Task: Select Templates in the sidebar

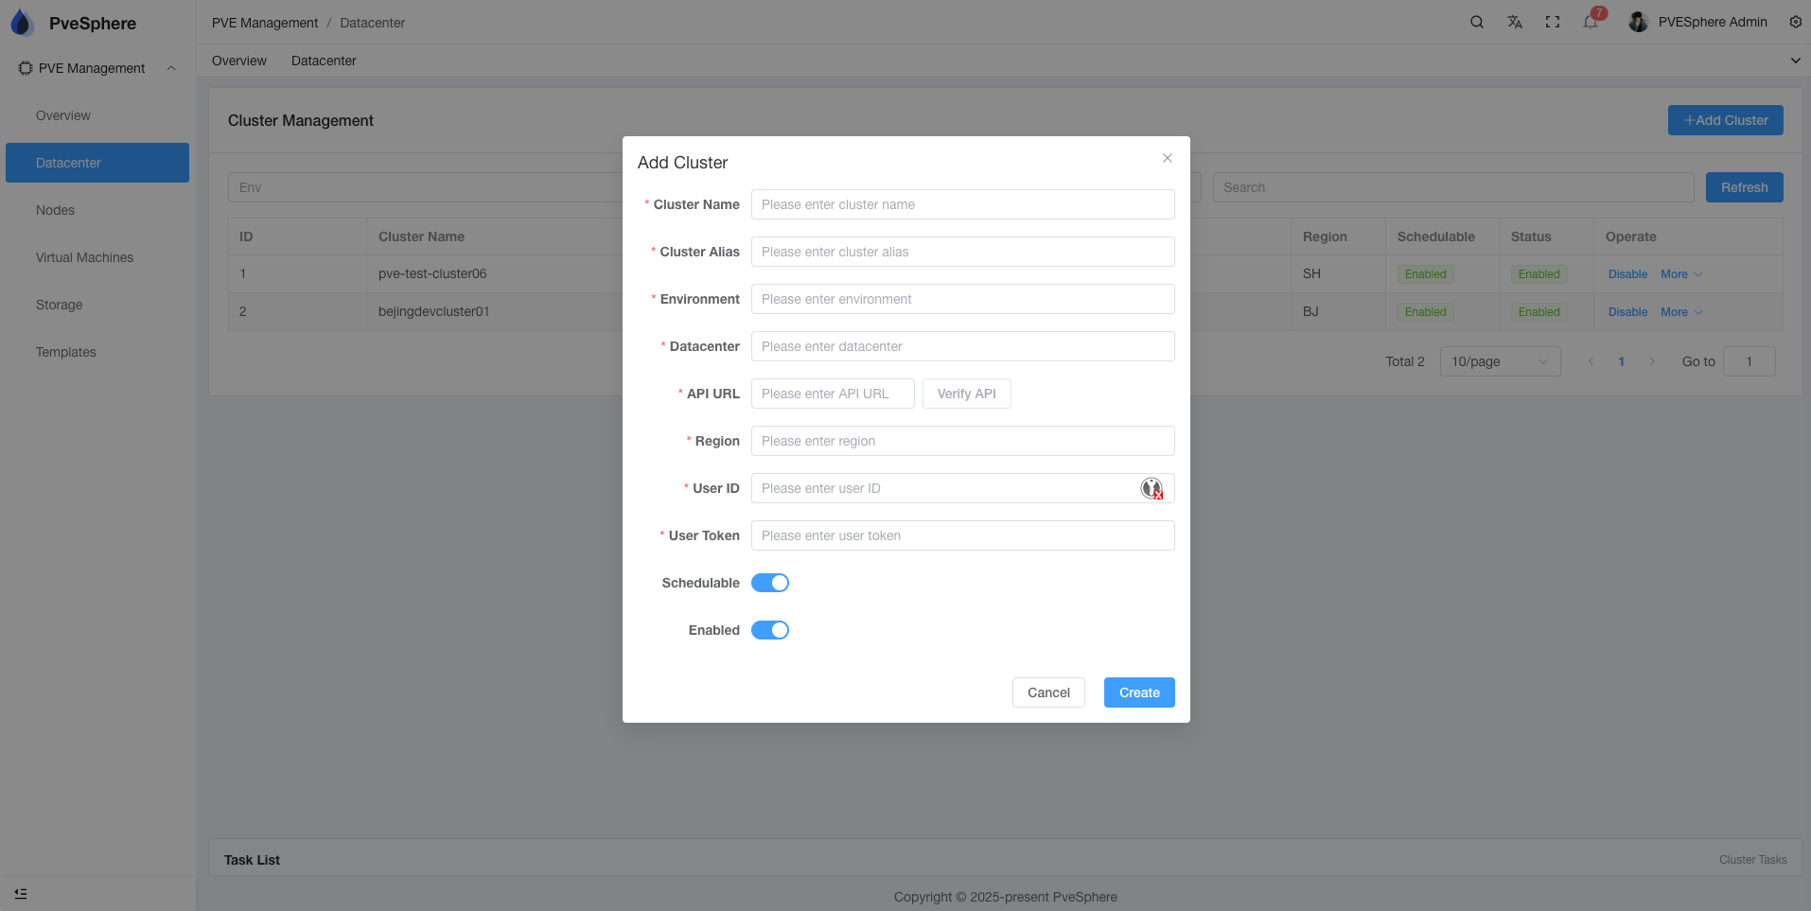Action: click(x=65, y=352)
